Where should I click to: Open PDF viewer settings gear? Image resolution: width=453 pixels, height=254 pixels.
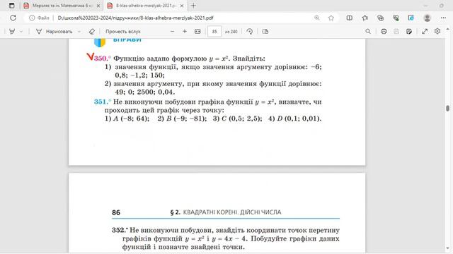tap(437, 31)
